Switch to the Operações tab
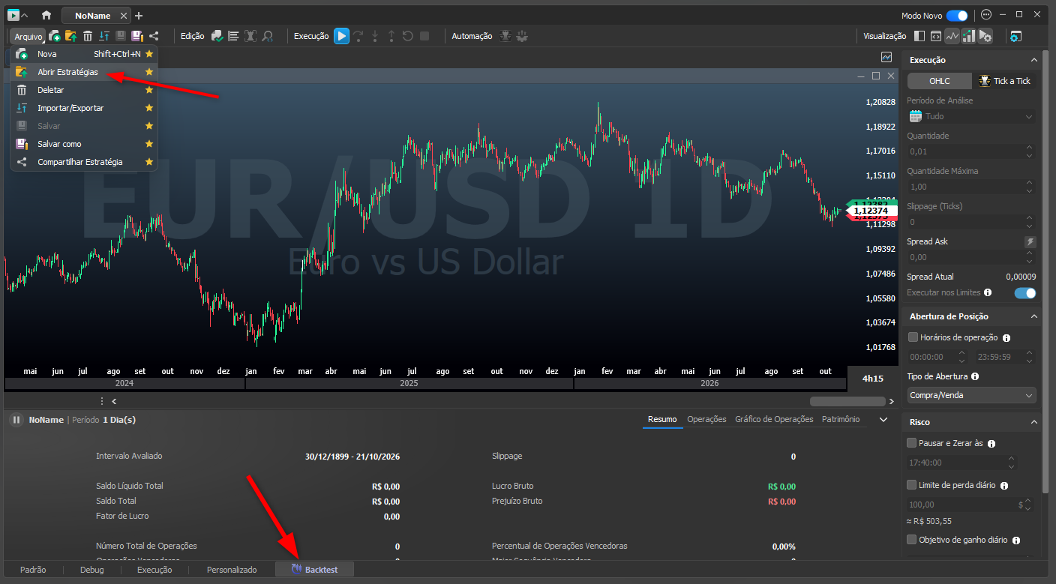 pos(706,419)
